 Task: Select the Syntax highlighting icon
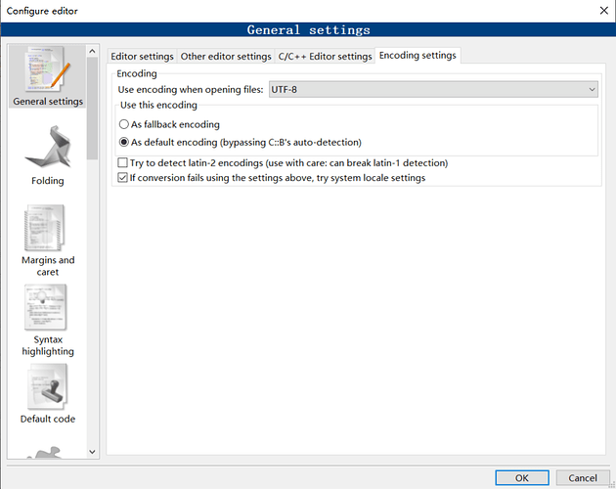[47, 318]
